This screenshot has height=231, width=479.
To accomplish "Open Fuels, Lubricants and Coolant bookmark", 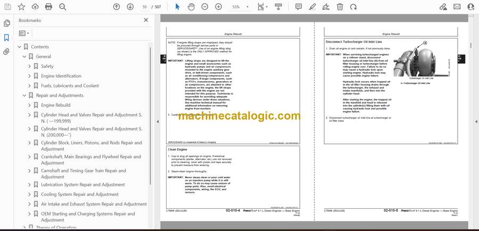I will pyautogui.click(x=70, y=85).
